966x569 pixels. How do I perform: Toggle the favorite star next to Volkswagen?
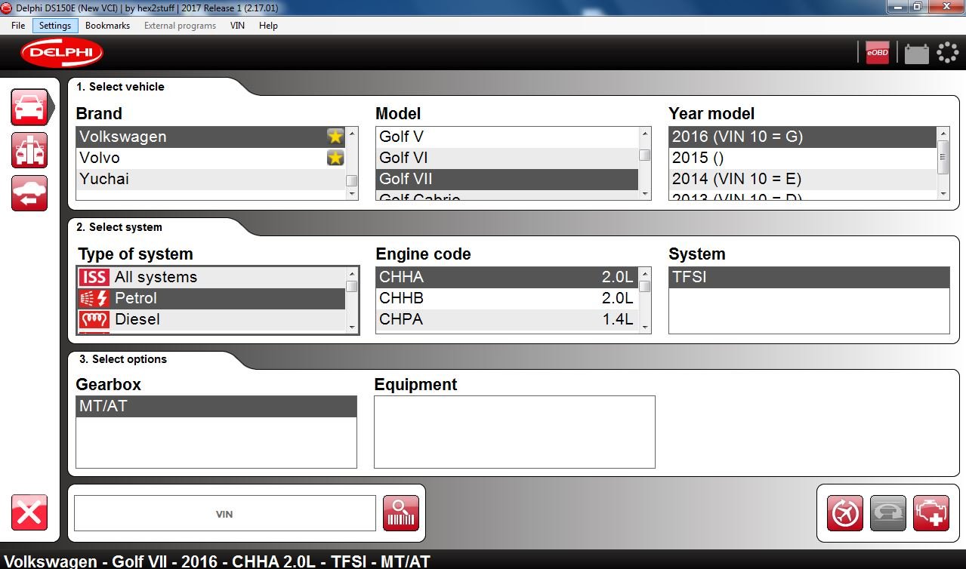coord(335,137)
